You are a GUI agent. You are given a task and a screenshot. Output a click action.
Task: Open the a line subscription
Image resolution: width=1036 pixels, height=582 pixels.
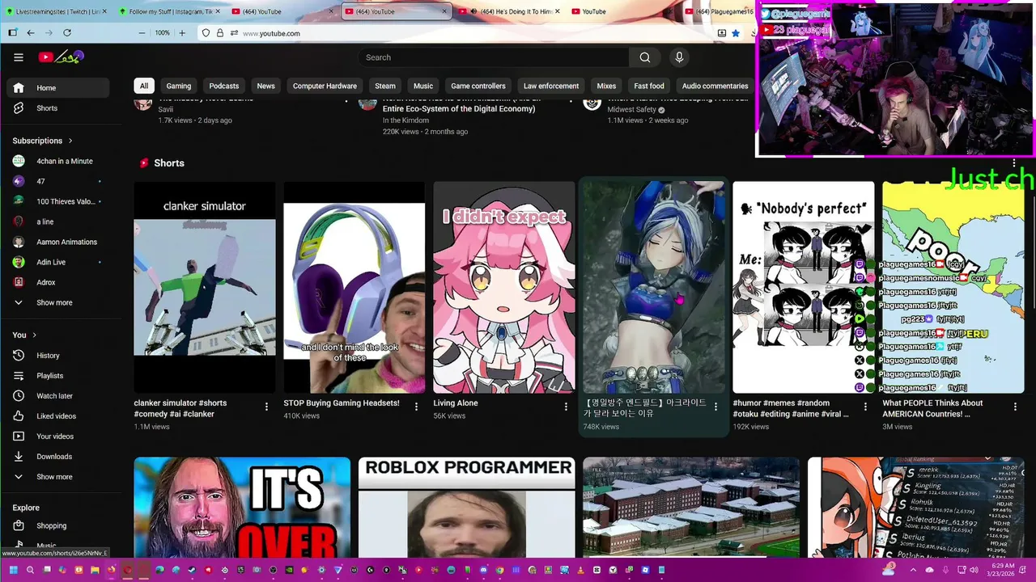[x=57, y=221]
